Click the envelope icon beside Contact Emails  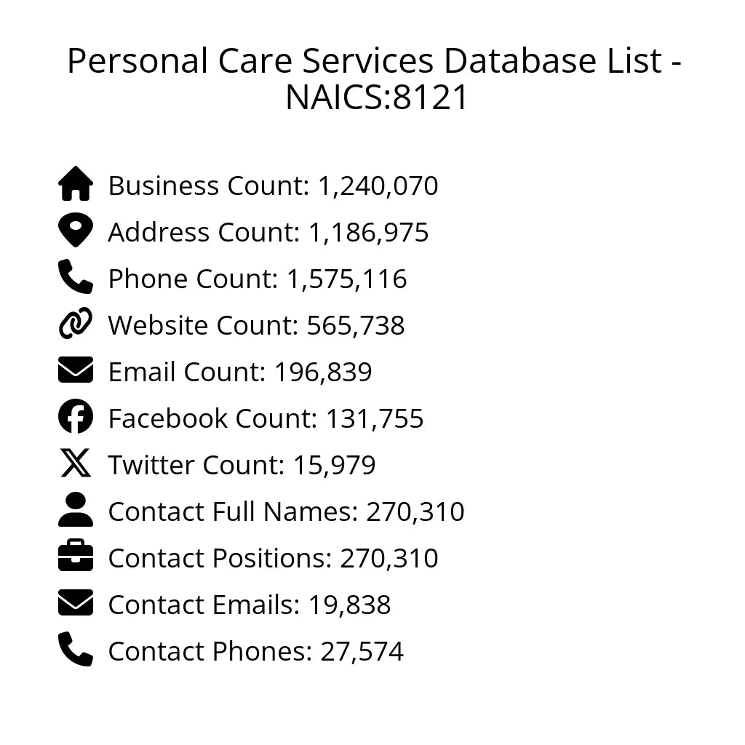click(x=76, y=603)
